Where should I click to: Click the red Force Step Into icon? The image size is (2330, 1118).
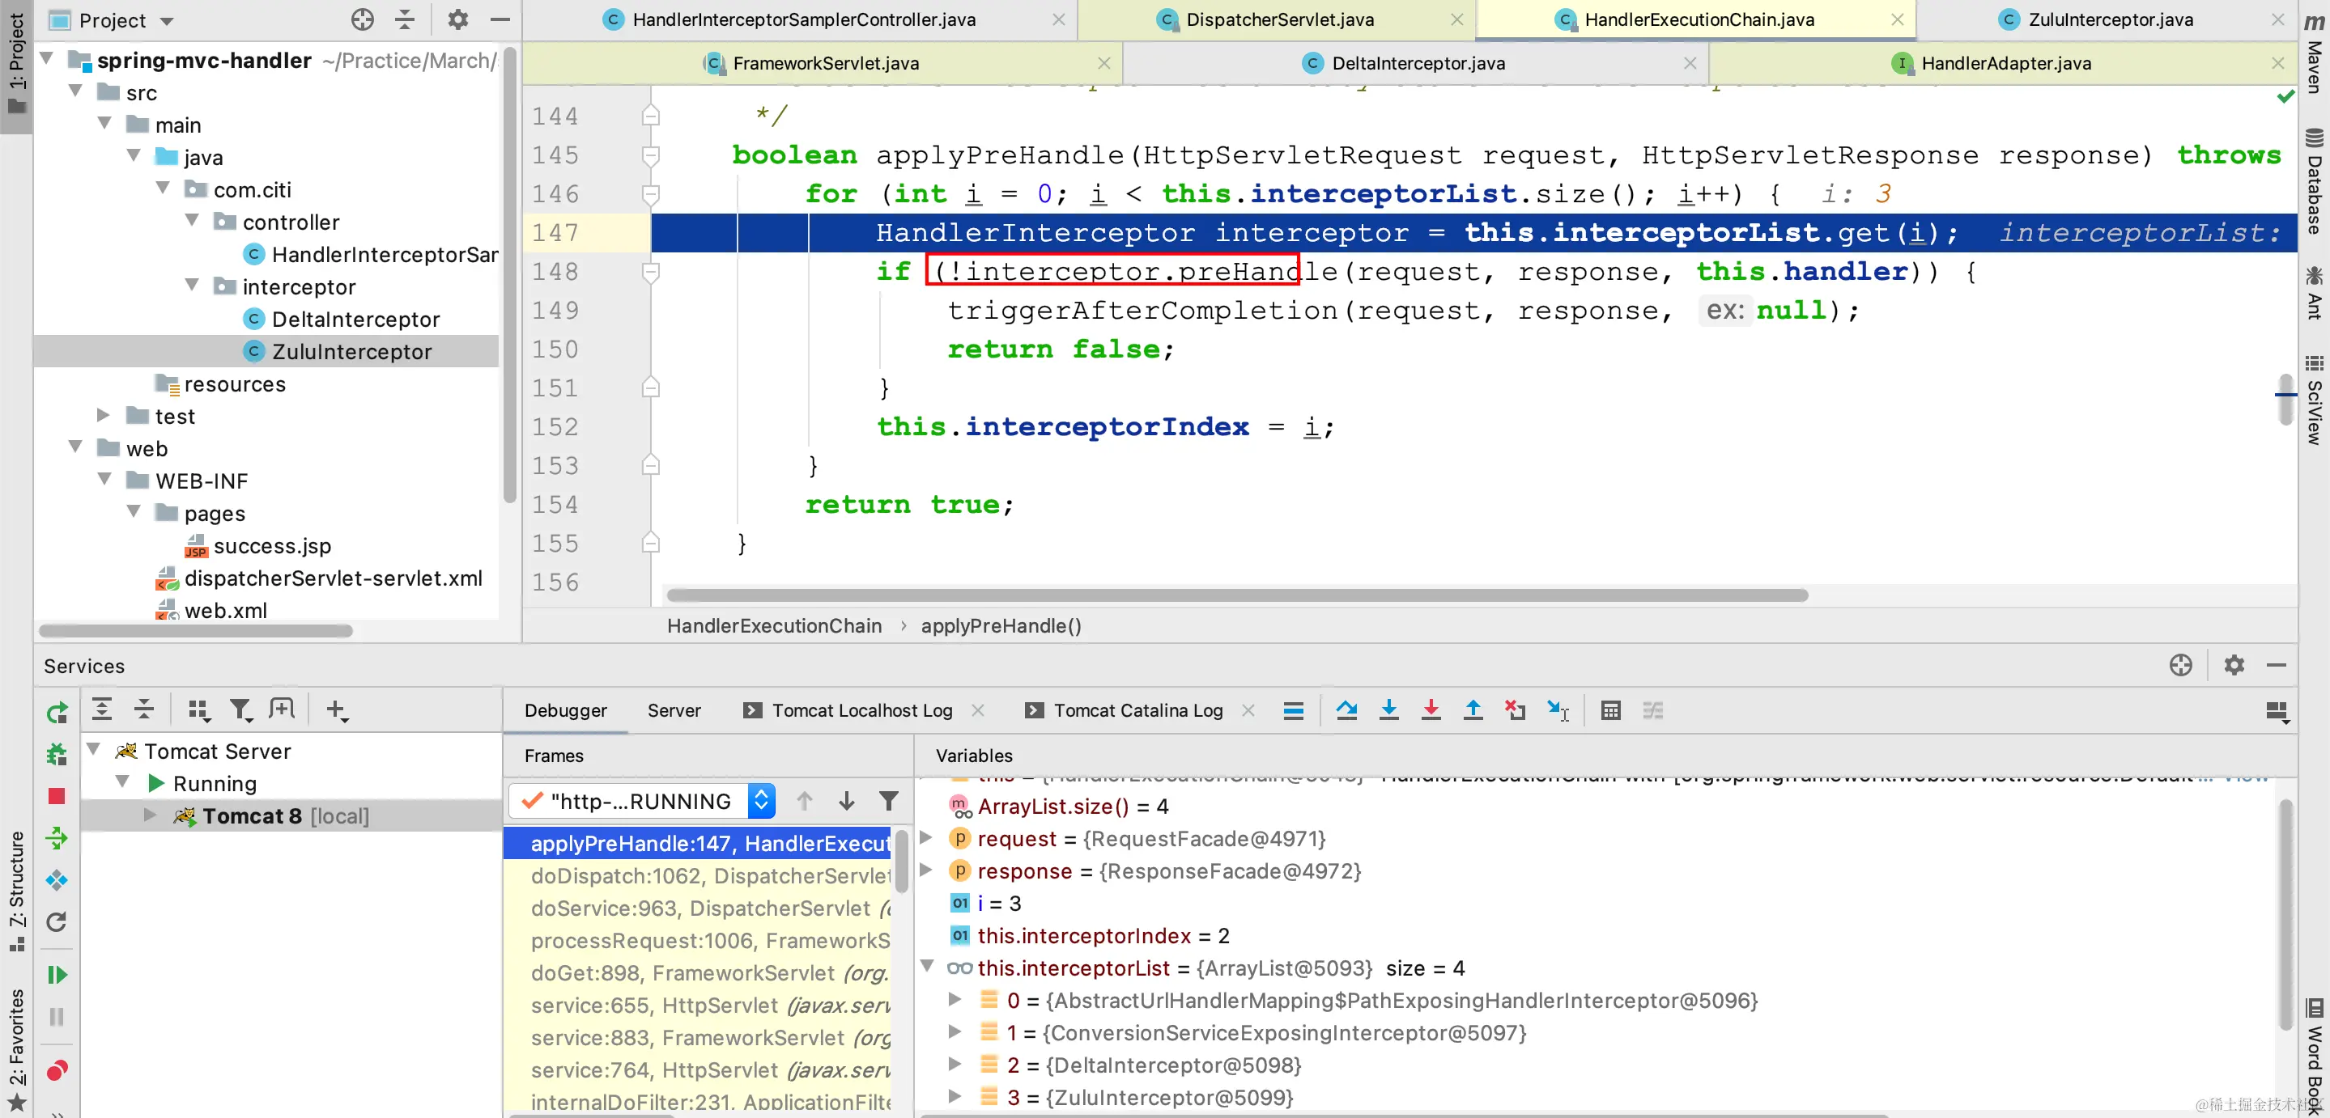tap(1431, 710)
